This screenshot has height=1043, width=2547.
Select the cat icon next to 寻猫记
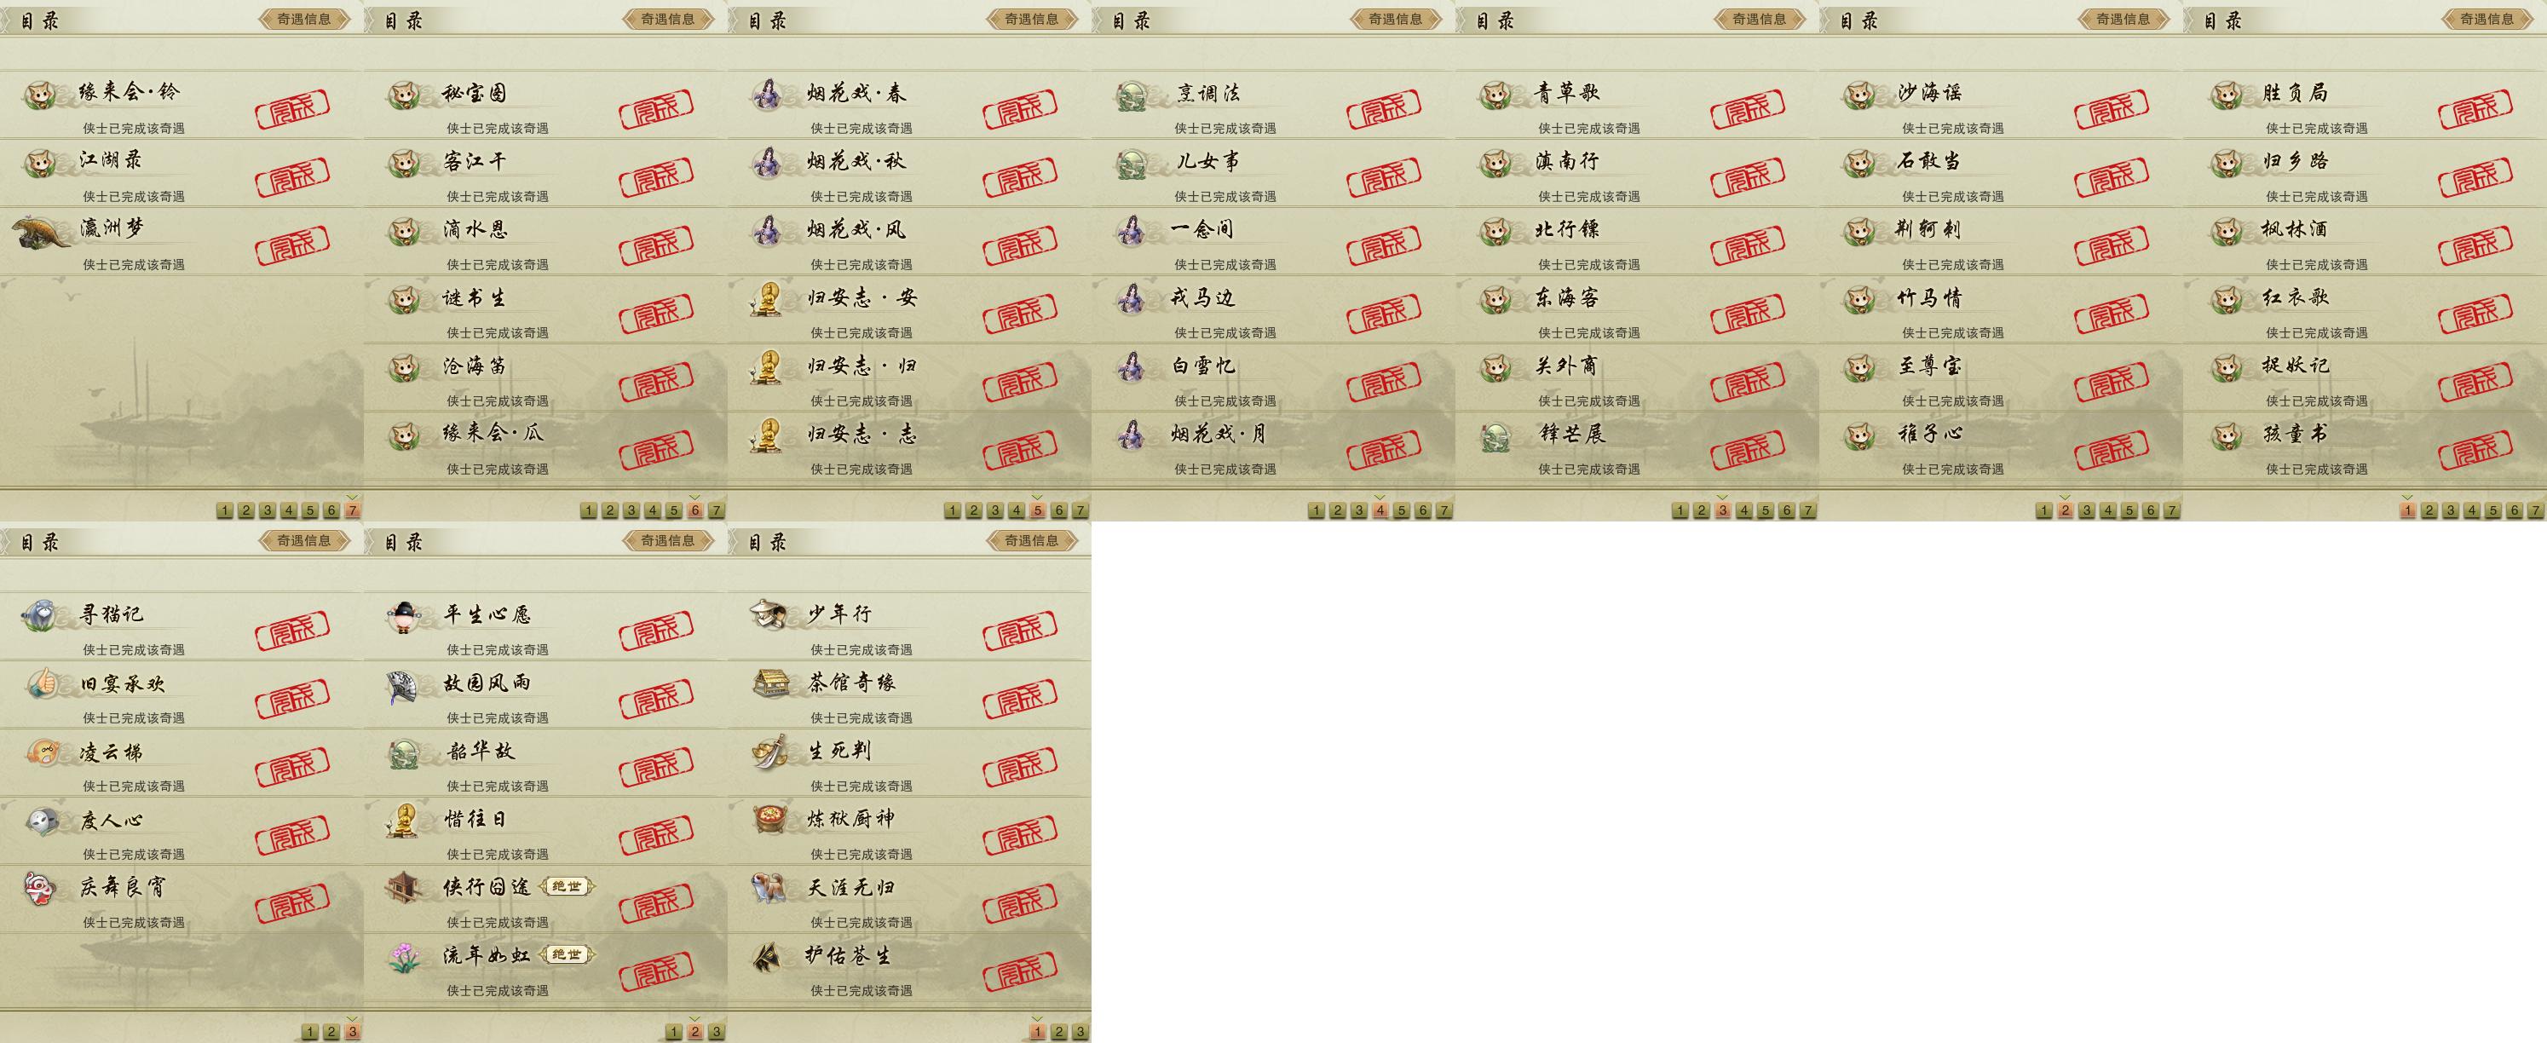click(x=41, y=615)
